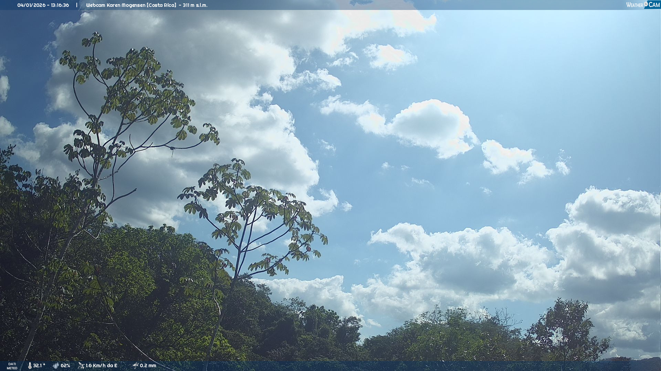Click the 0.2 mm rainfall value
The width and height of the screenshot is (661, 371).
148,366
